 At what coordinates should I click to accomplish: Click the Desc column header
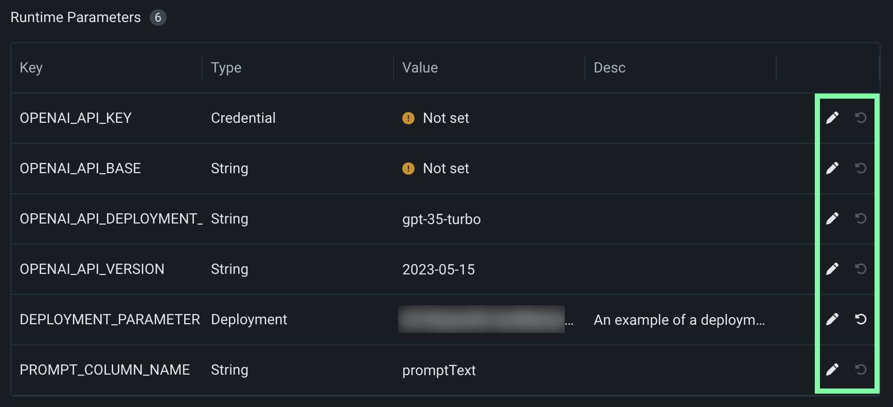pos(610,68)
